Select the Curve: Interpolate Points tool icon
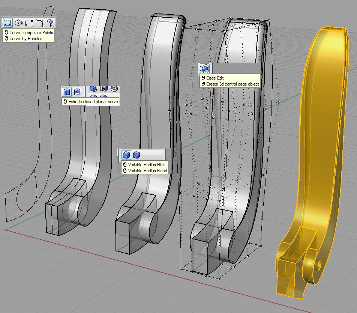 [7, 23]
